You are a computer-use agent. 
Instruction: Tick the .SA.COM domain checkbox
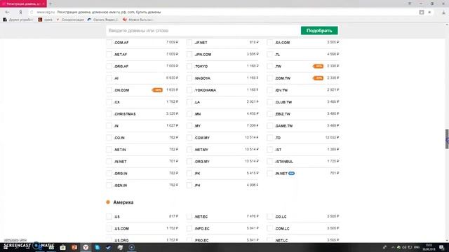click(x=269, y=43)
